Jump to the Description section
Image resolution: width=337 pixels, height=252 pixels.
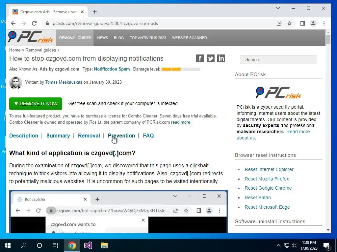[x=24, y=136]
